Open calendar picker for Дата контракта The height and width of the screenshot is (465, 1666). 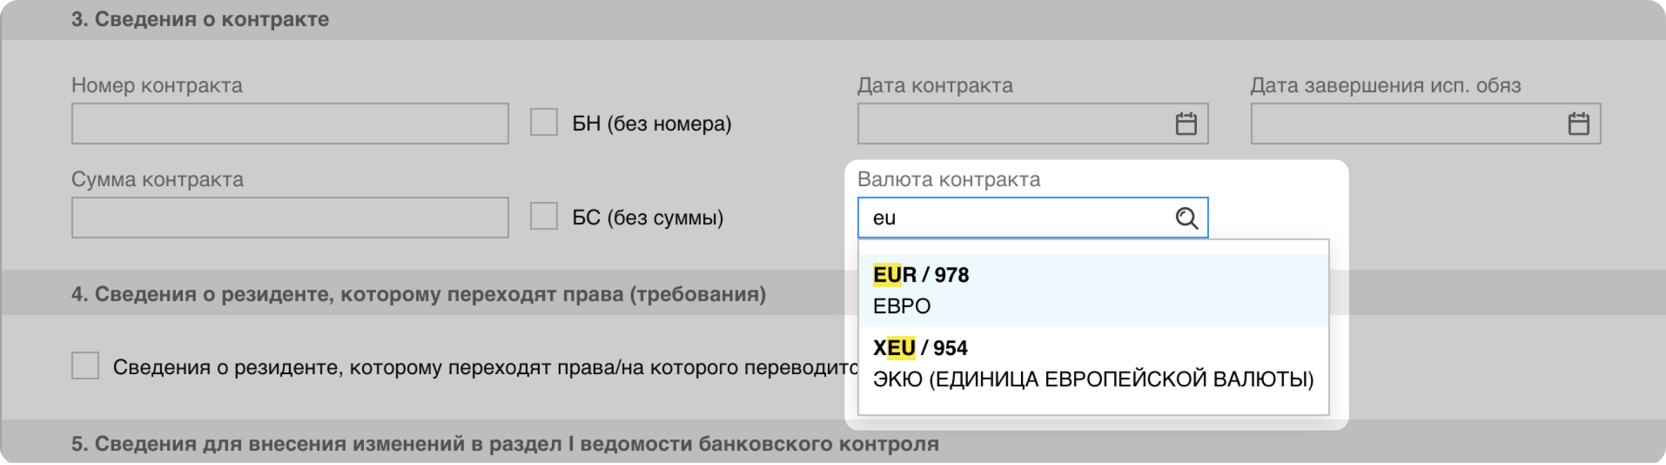pos(1185,124)
